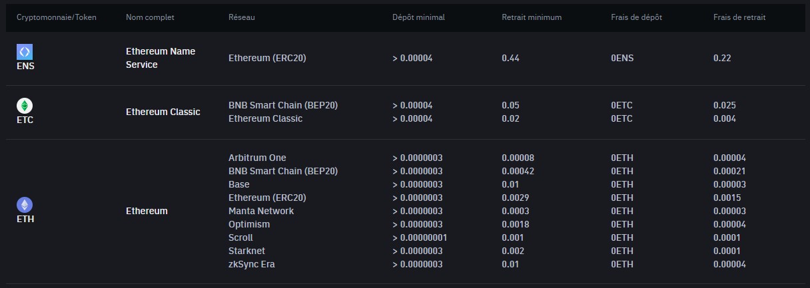Click the Base network entry

239,184
